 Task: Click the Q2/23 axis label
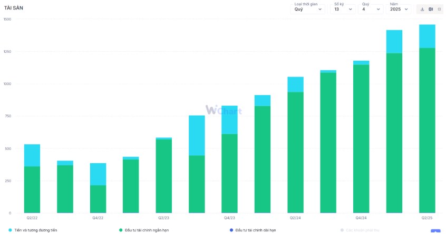[x=163, y=218]
